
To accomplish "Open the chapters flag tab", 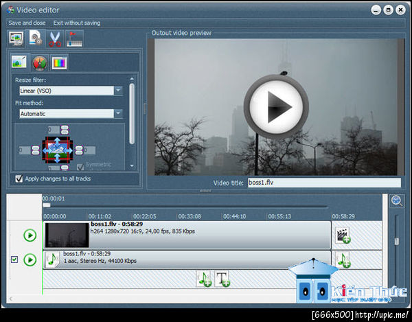I will click(x=74, y=38).
